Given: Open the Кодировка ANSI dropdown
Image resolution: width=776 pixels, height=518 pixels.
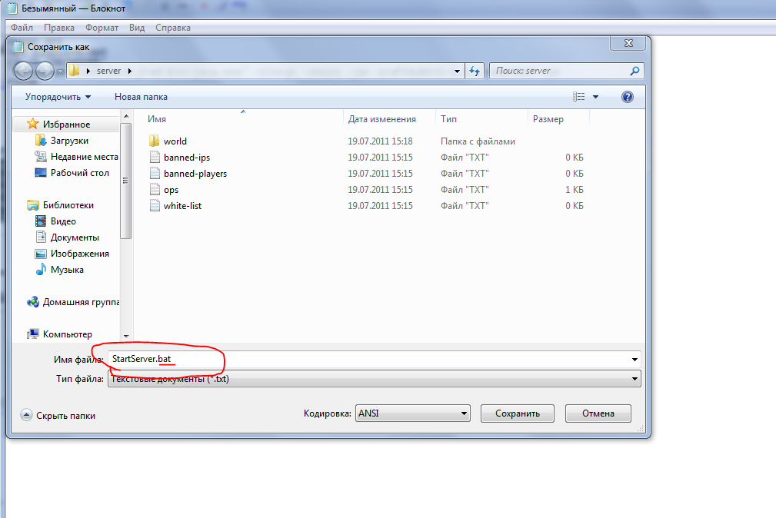Looking at the screenshot, I should click(x=464, y=413).
